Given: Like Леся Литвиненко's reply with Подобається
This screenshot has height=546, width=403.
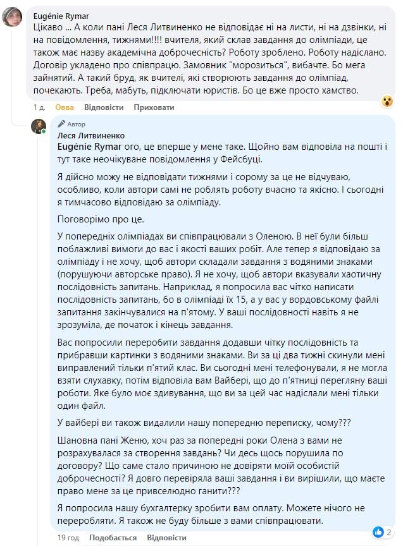Looking at the screenshot, I should click(113, 538).
